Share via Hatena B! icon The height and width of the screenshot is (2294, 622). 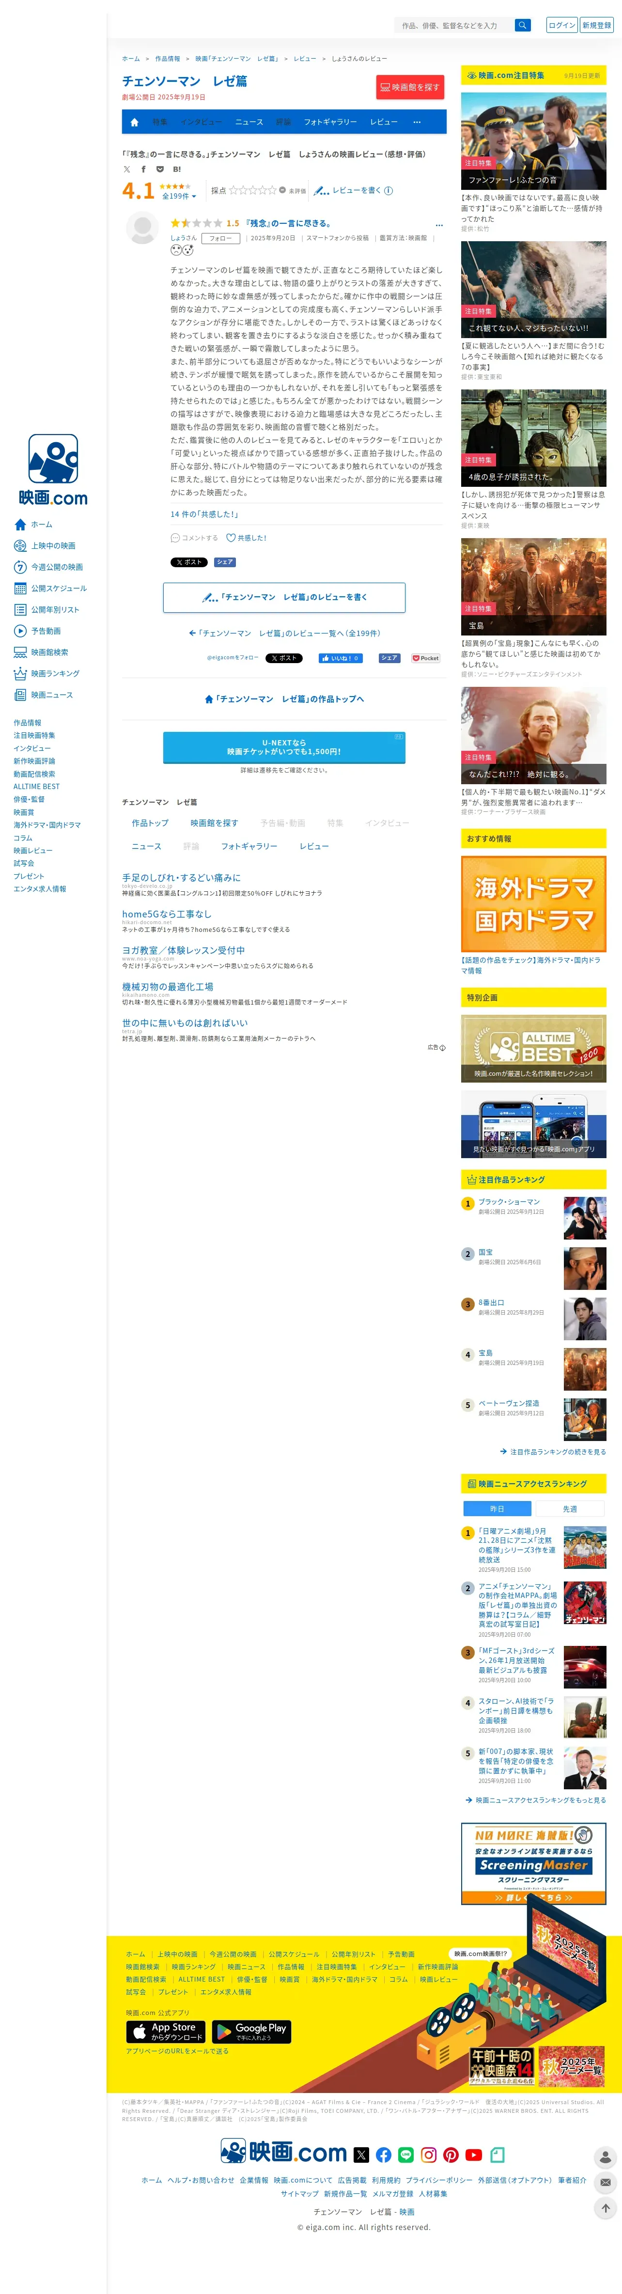[x=176, y=169]
